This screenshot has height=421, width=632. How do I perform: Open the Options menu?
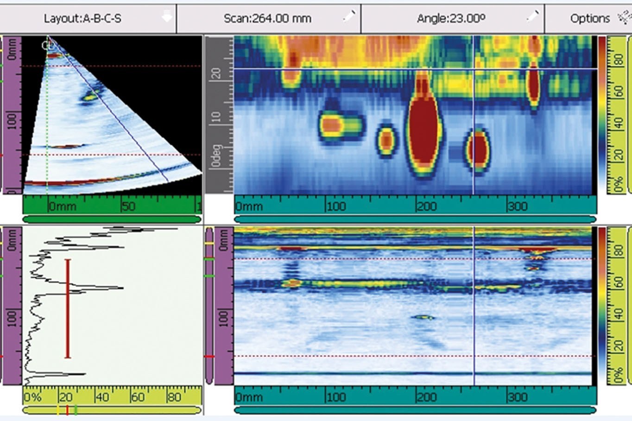(588, 19)
